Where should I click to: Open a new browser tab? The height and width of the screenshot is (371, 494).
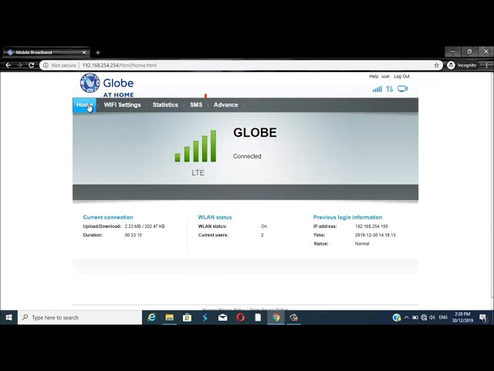pos(98,53)
